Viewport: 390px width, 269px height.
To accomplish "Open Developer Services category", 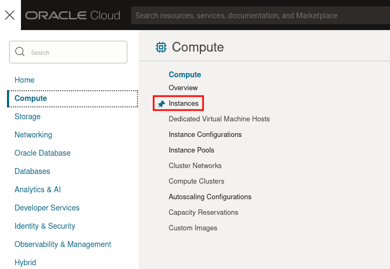I will coord(47,208).
